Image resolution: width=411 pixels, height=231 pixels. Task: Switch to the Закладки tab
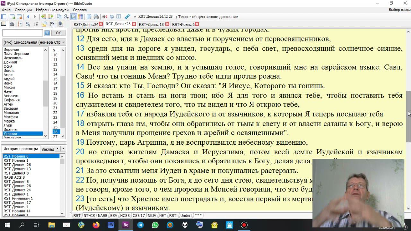point(48,149)
